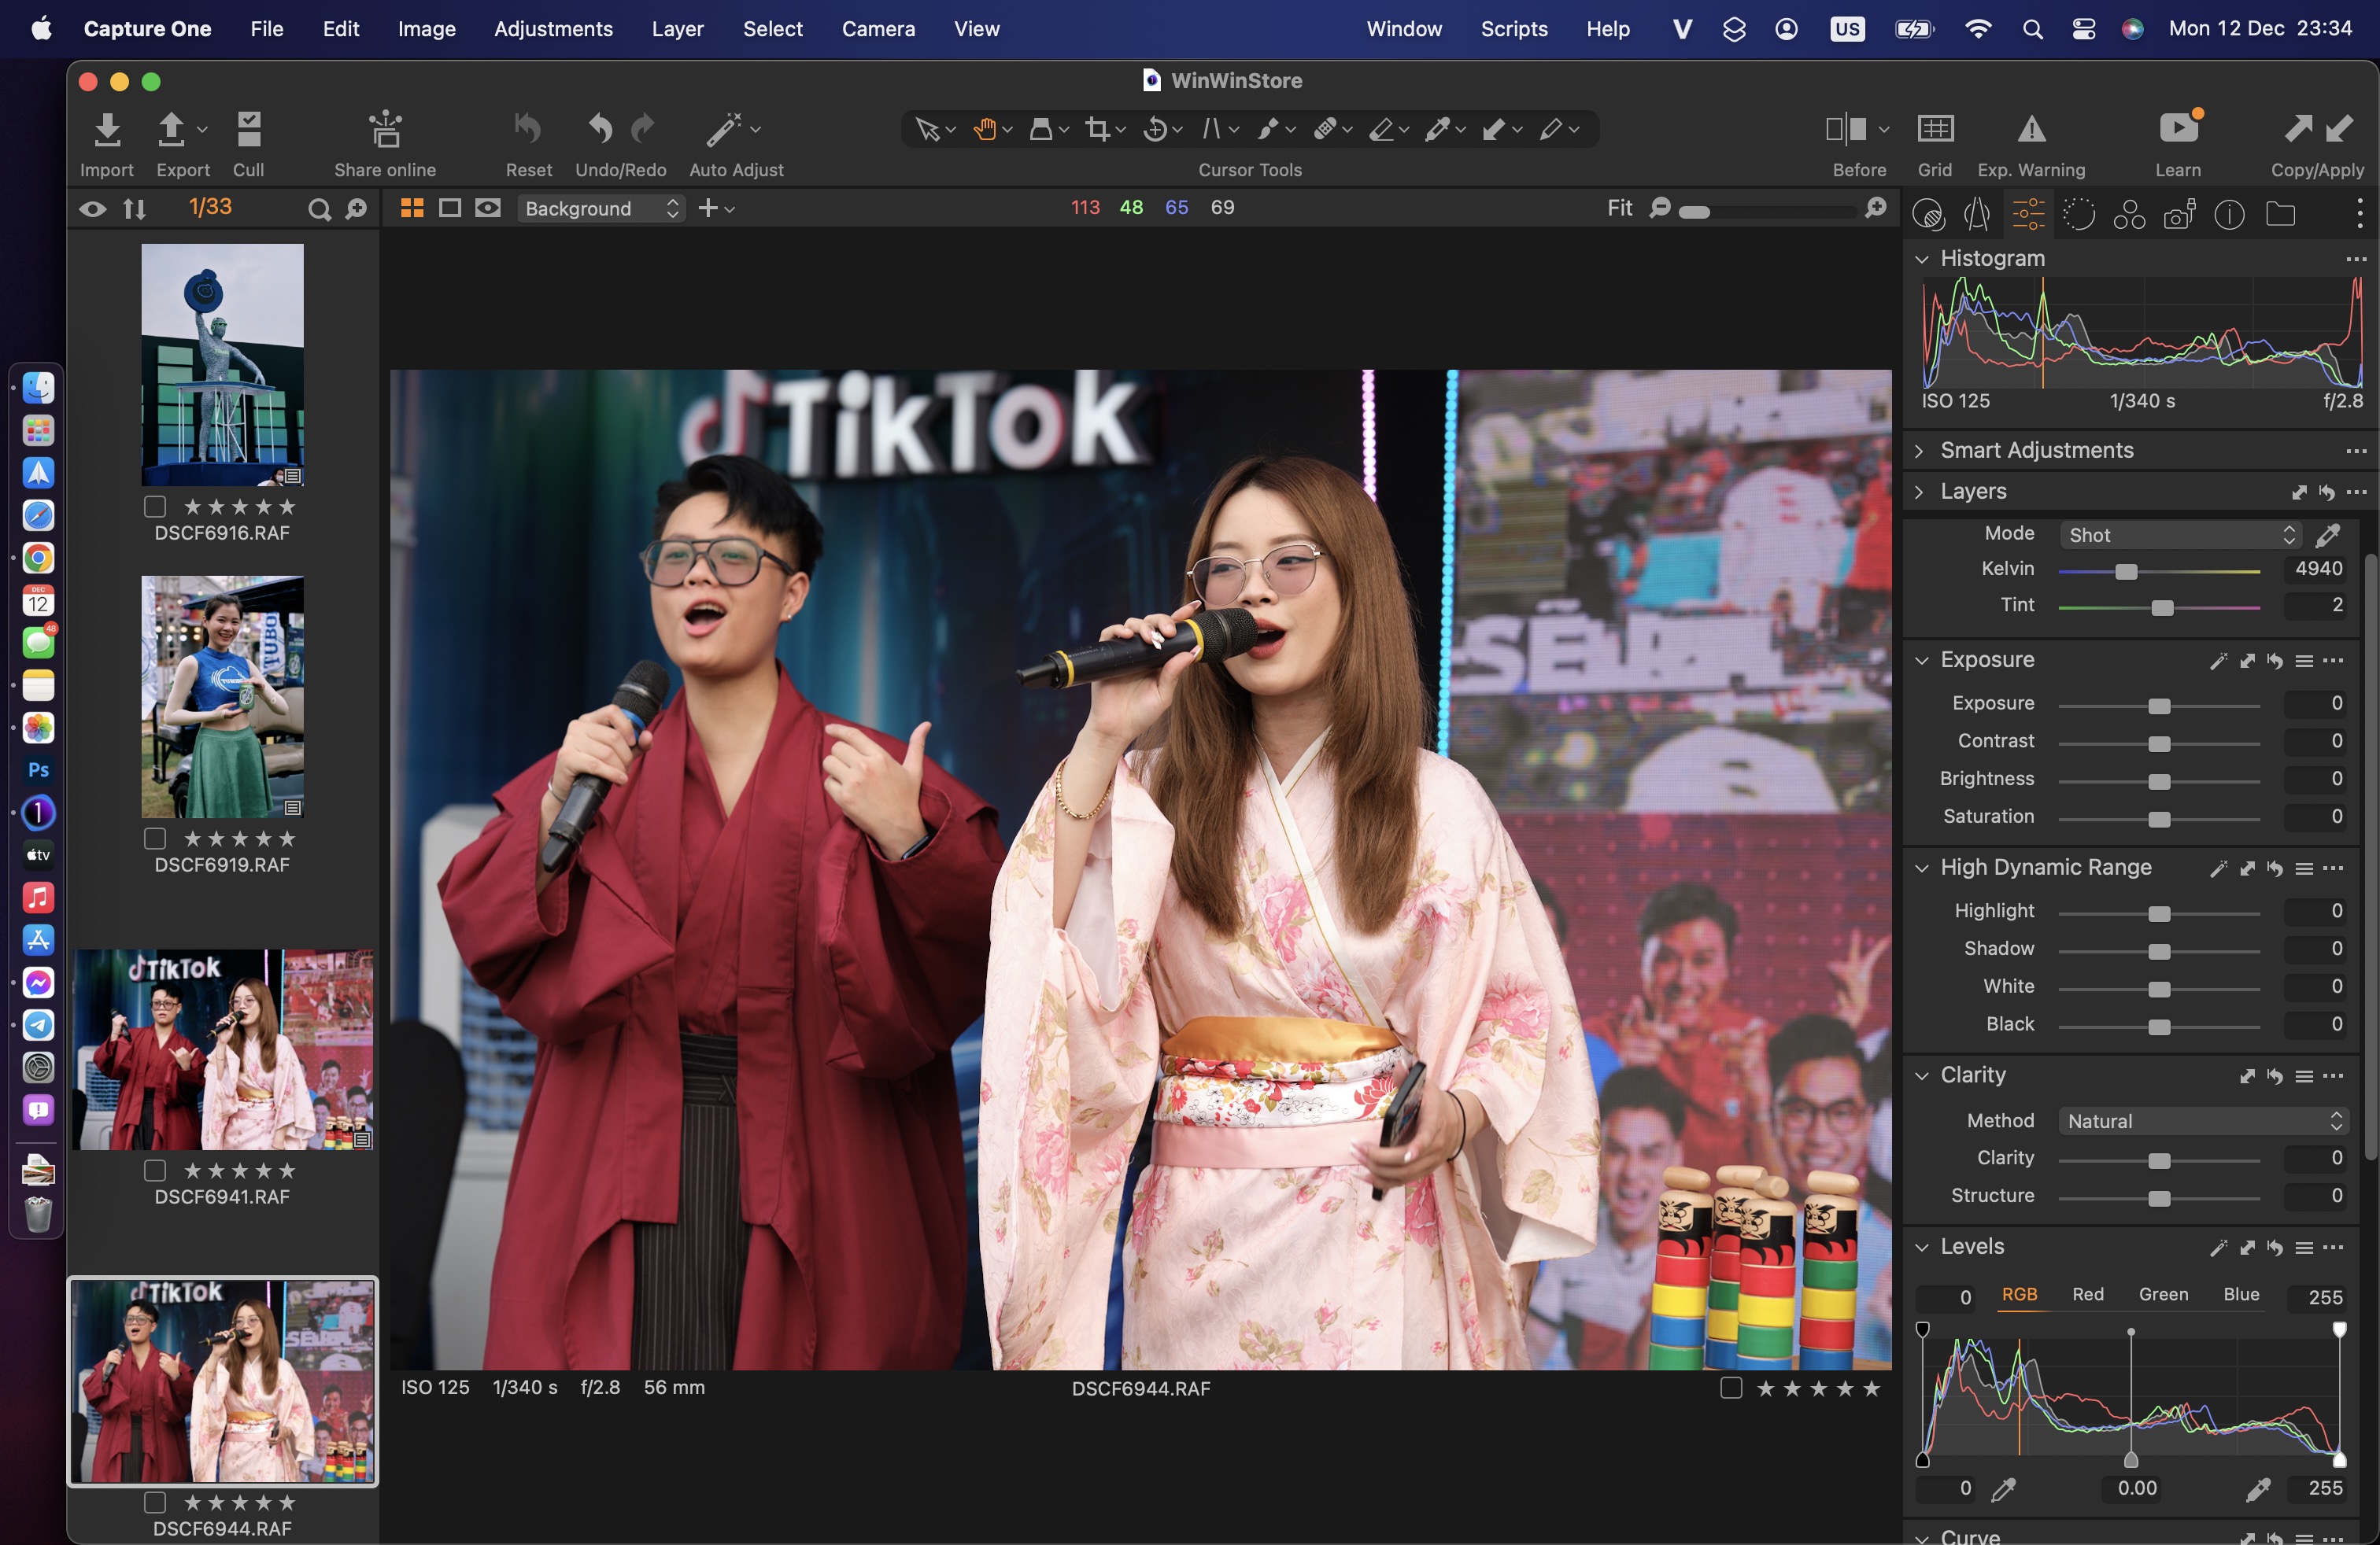2380x1545 pixels.
Task: Open the Background layer dropdown
Action: point(602,208)
